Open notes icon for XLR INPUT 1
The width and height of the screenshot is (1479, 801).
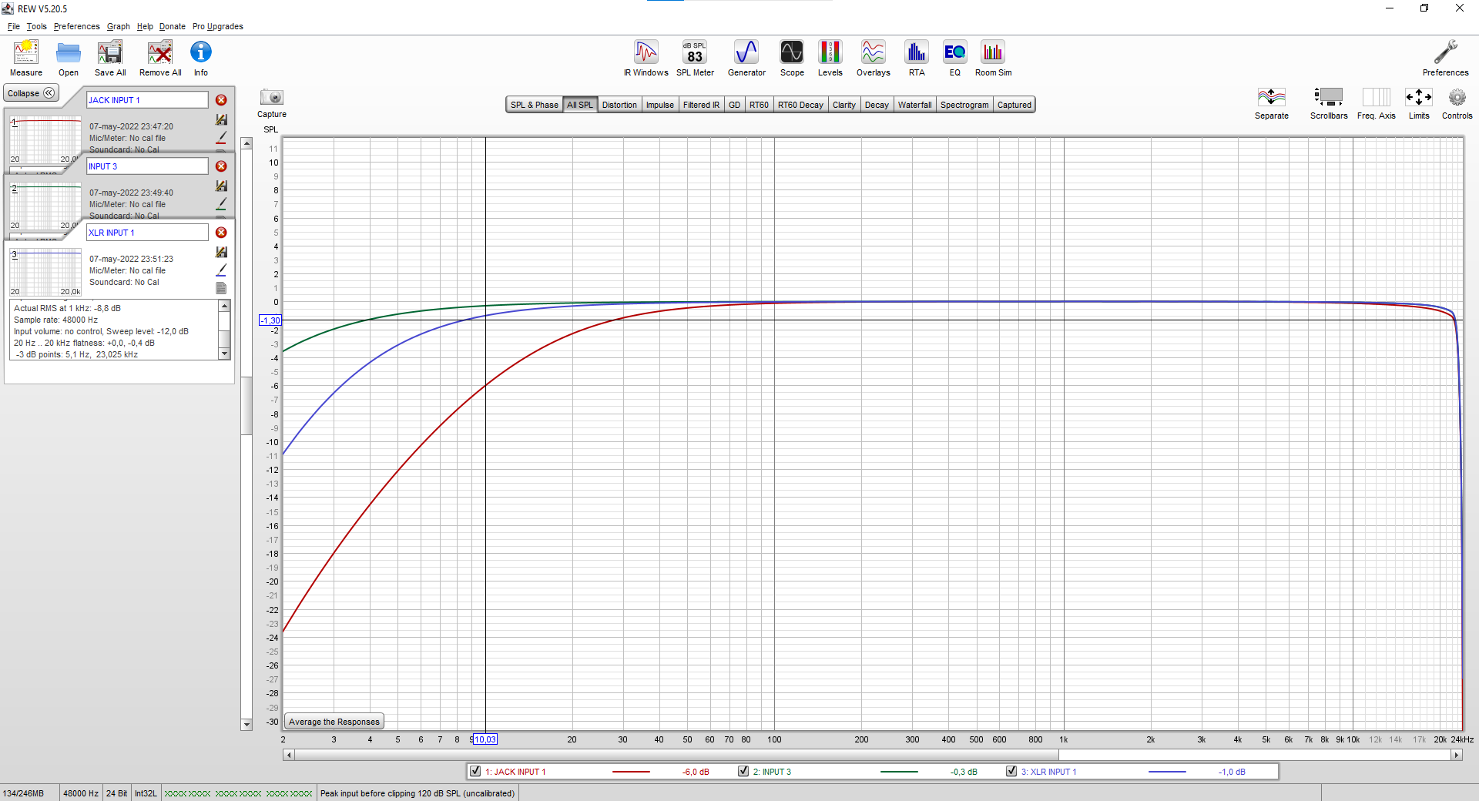[x=221, y=288]
